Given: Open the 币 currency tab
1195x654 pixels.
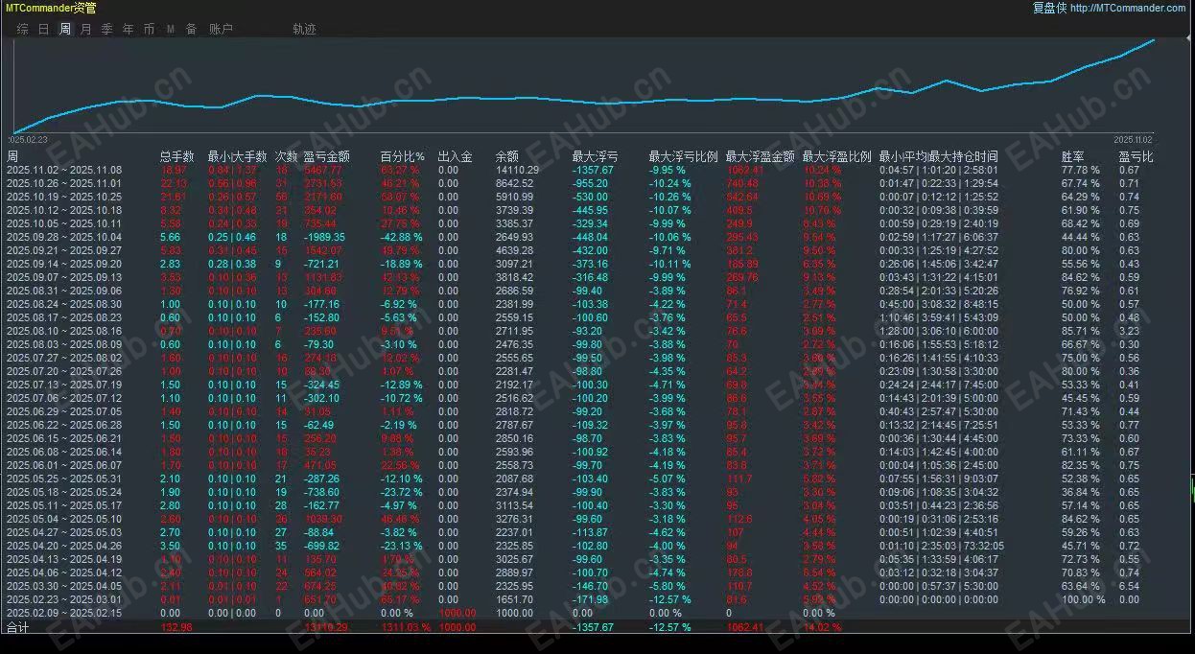Looking at the screenshot, I should tap(149, 29).
